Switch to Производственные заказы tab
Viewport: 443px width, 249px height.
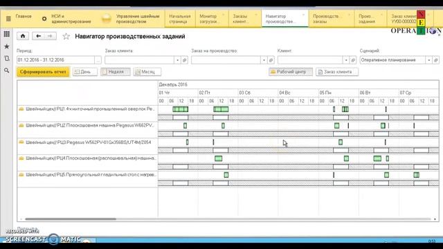click(332, 19)
